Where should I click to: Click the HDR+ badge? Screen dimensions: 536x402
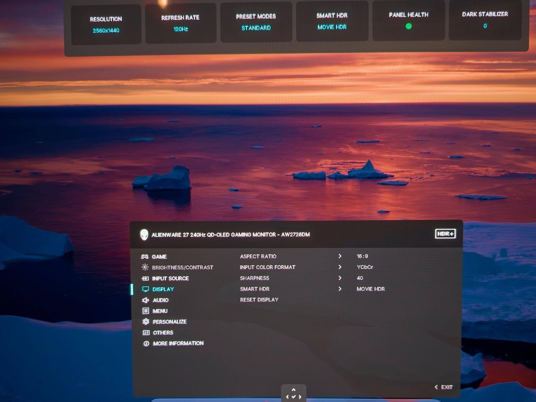point(445,234)
